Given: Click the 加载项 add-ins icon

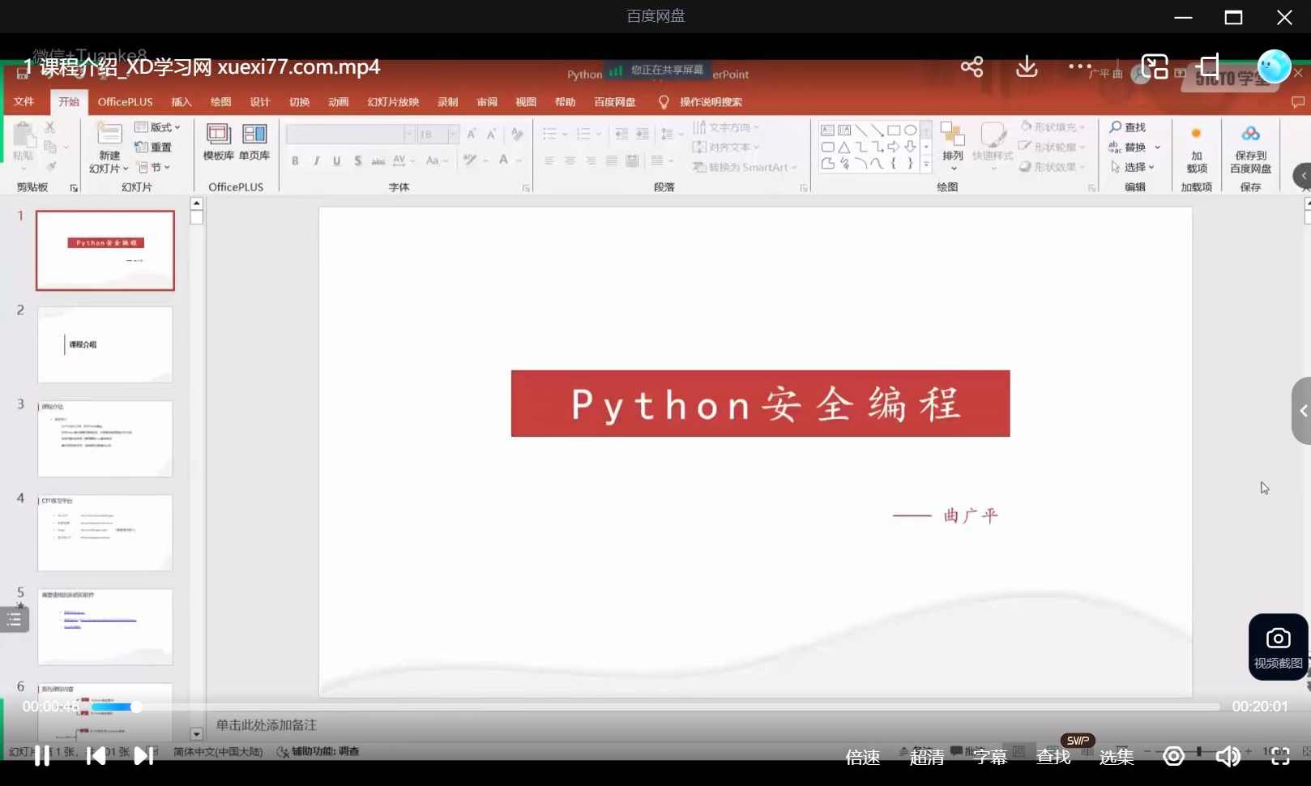Looking at the screenshot, I should 1197,150.
